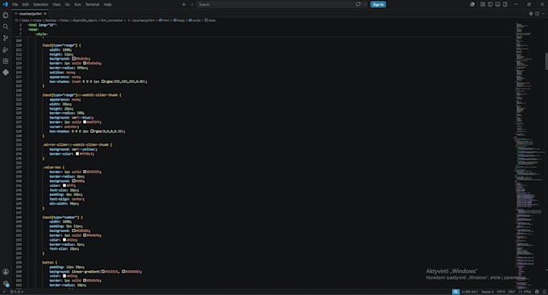Open the File menu
This screenshot has width=548, height=295.
click(x=15, y=5)
